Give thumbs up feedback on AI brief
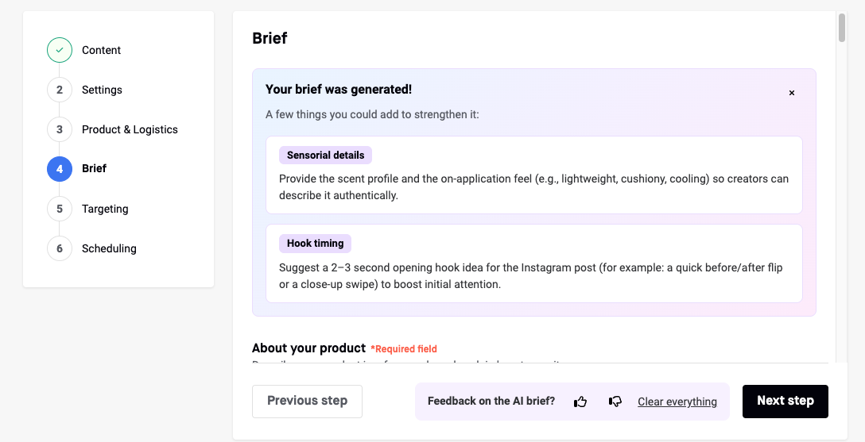The height and width of the screenshot is (442, 865). click(580, 402)
